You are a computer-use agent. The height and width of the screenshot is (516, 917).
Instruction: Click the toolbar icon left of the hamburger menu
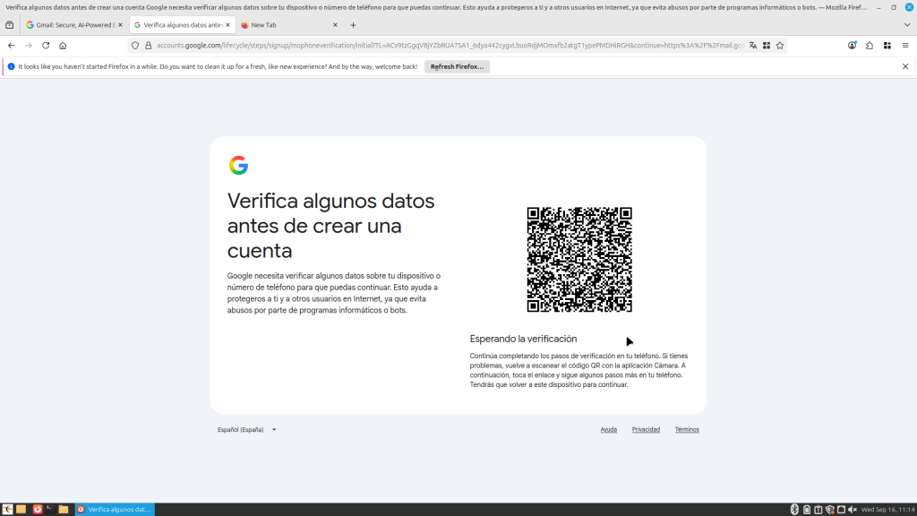[x=887, y=46]
